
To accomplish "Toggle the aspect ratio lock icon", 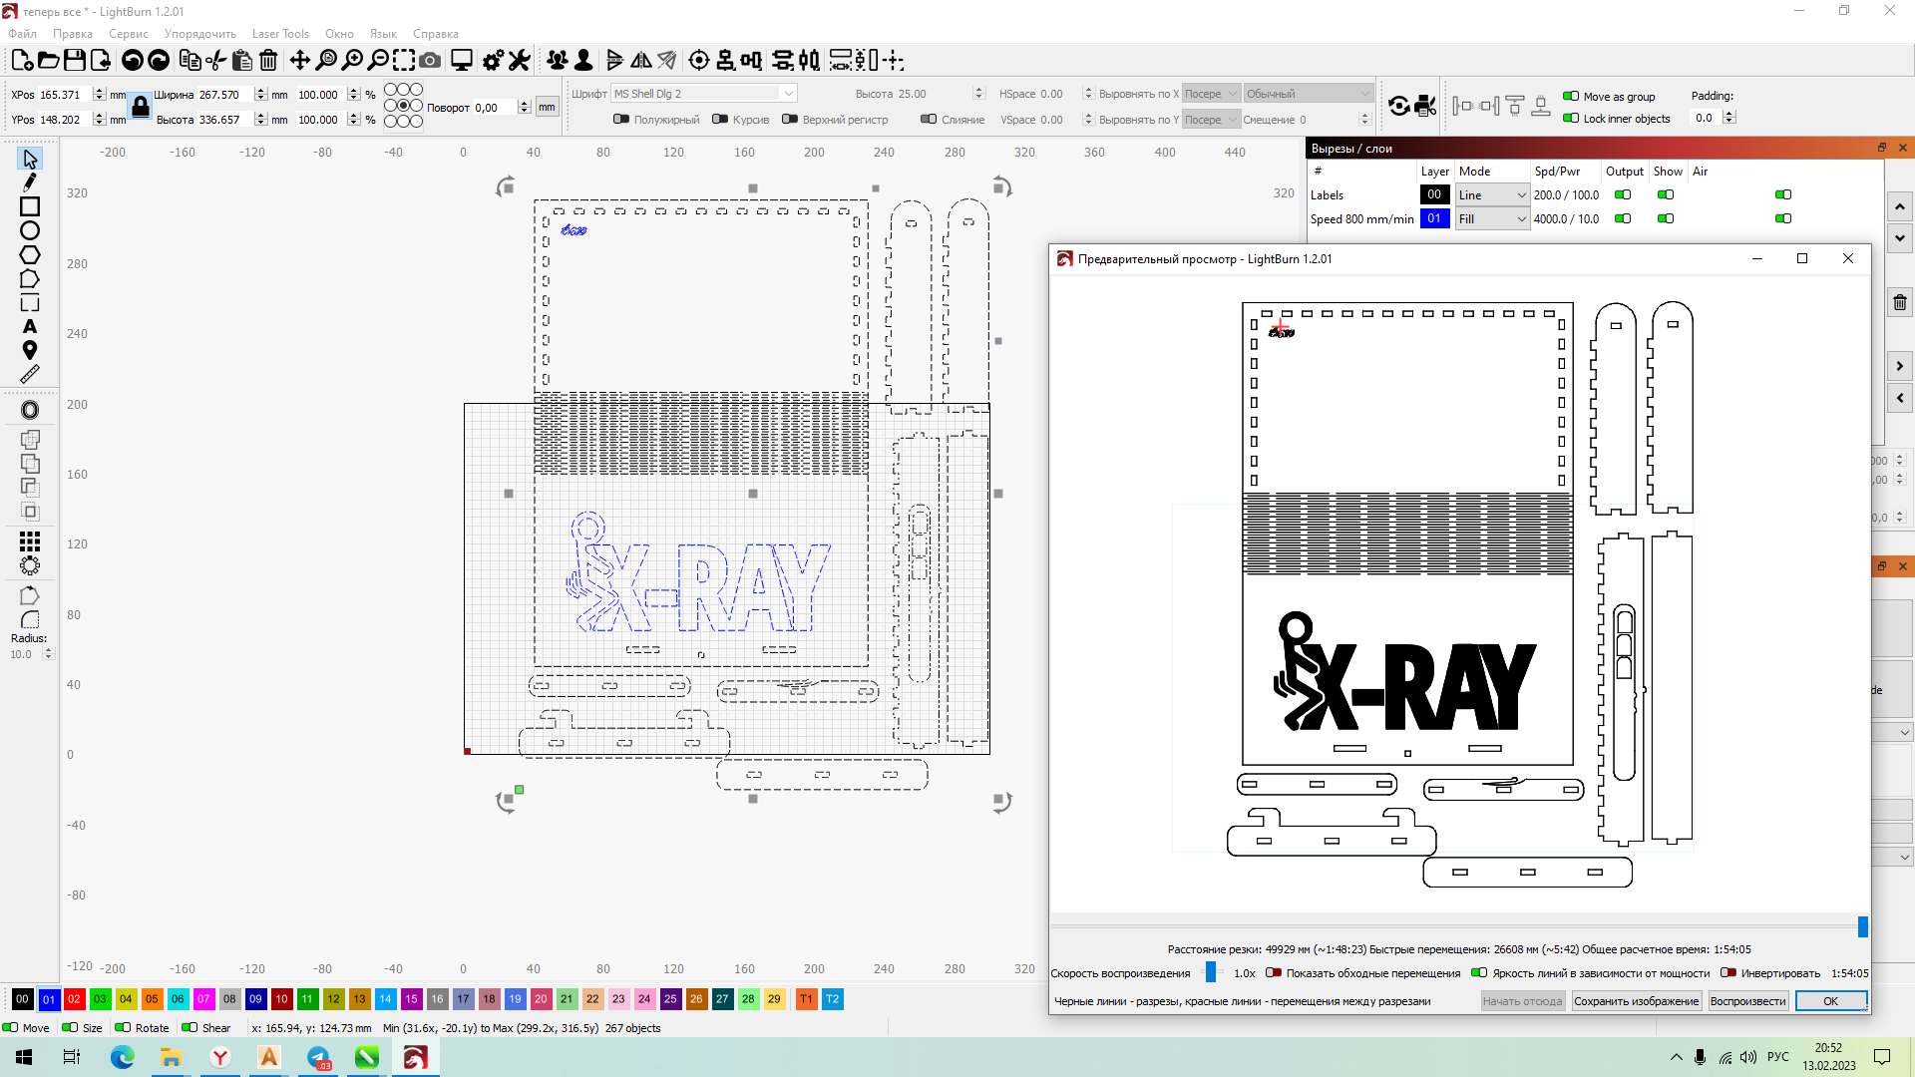I will tap(141, 107).
